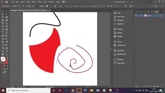165x93 pixels.
Task: Select the Free Transform tool
Action: pyautogui.click(x=6, y=36)
